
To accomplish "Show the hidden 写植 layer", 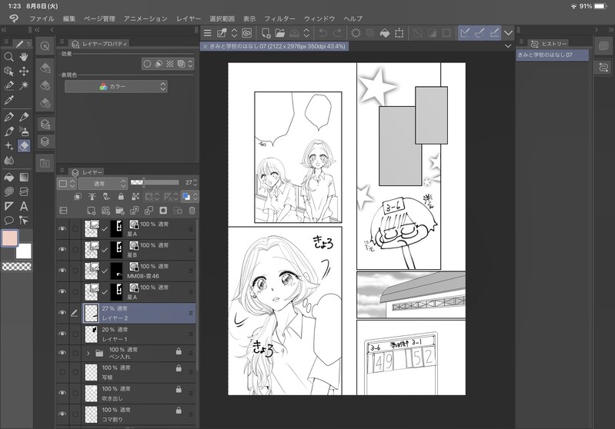I will pyautogui.click(x=62, y=372).
